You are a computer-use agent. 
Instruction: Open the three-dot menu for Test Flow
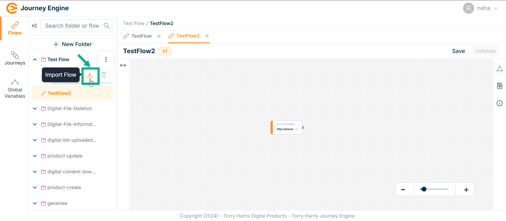[x=106, y=60]
